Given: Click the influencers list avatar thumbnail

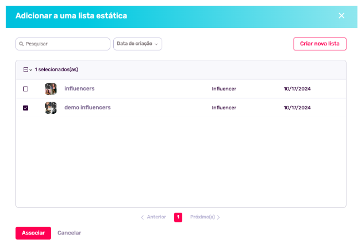Looking at the screenshot, I should pyautogui.click(x=51, y=89).
